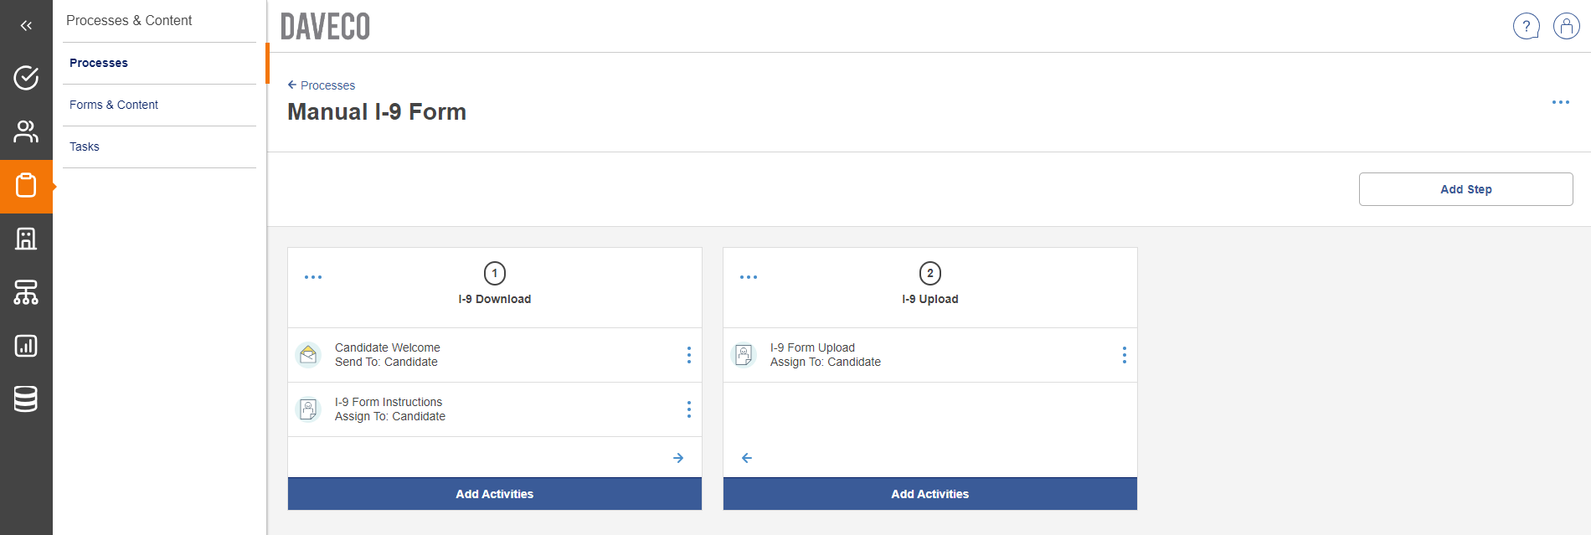Select the clipboard icon in sidebar
This screenshot has width=1591, height=535.
[26, 186]
